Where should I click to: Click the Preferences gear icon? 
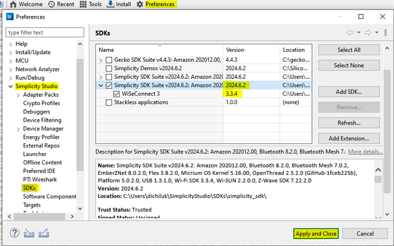140,4
